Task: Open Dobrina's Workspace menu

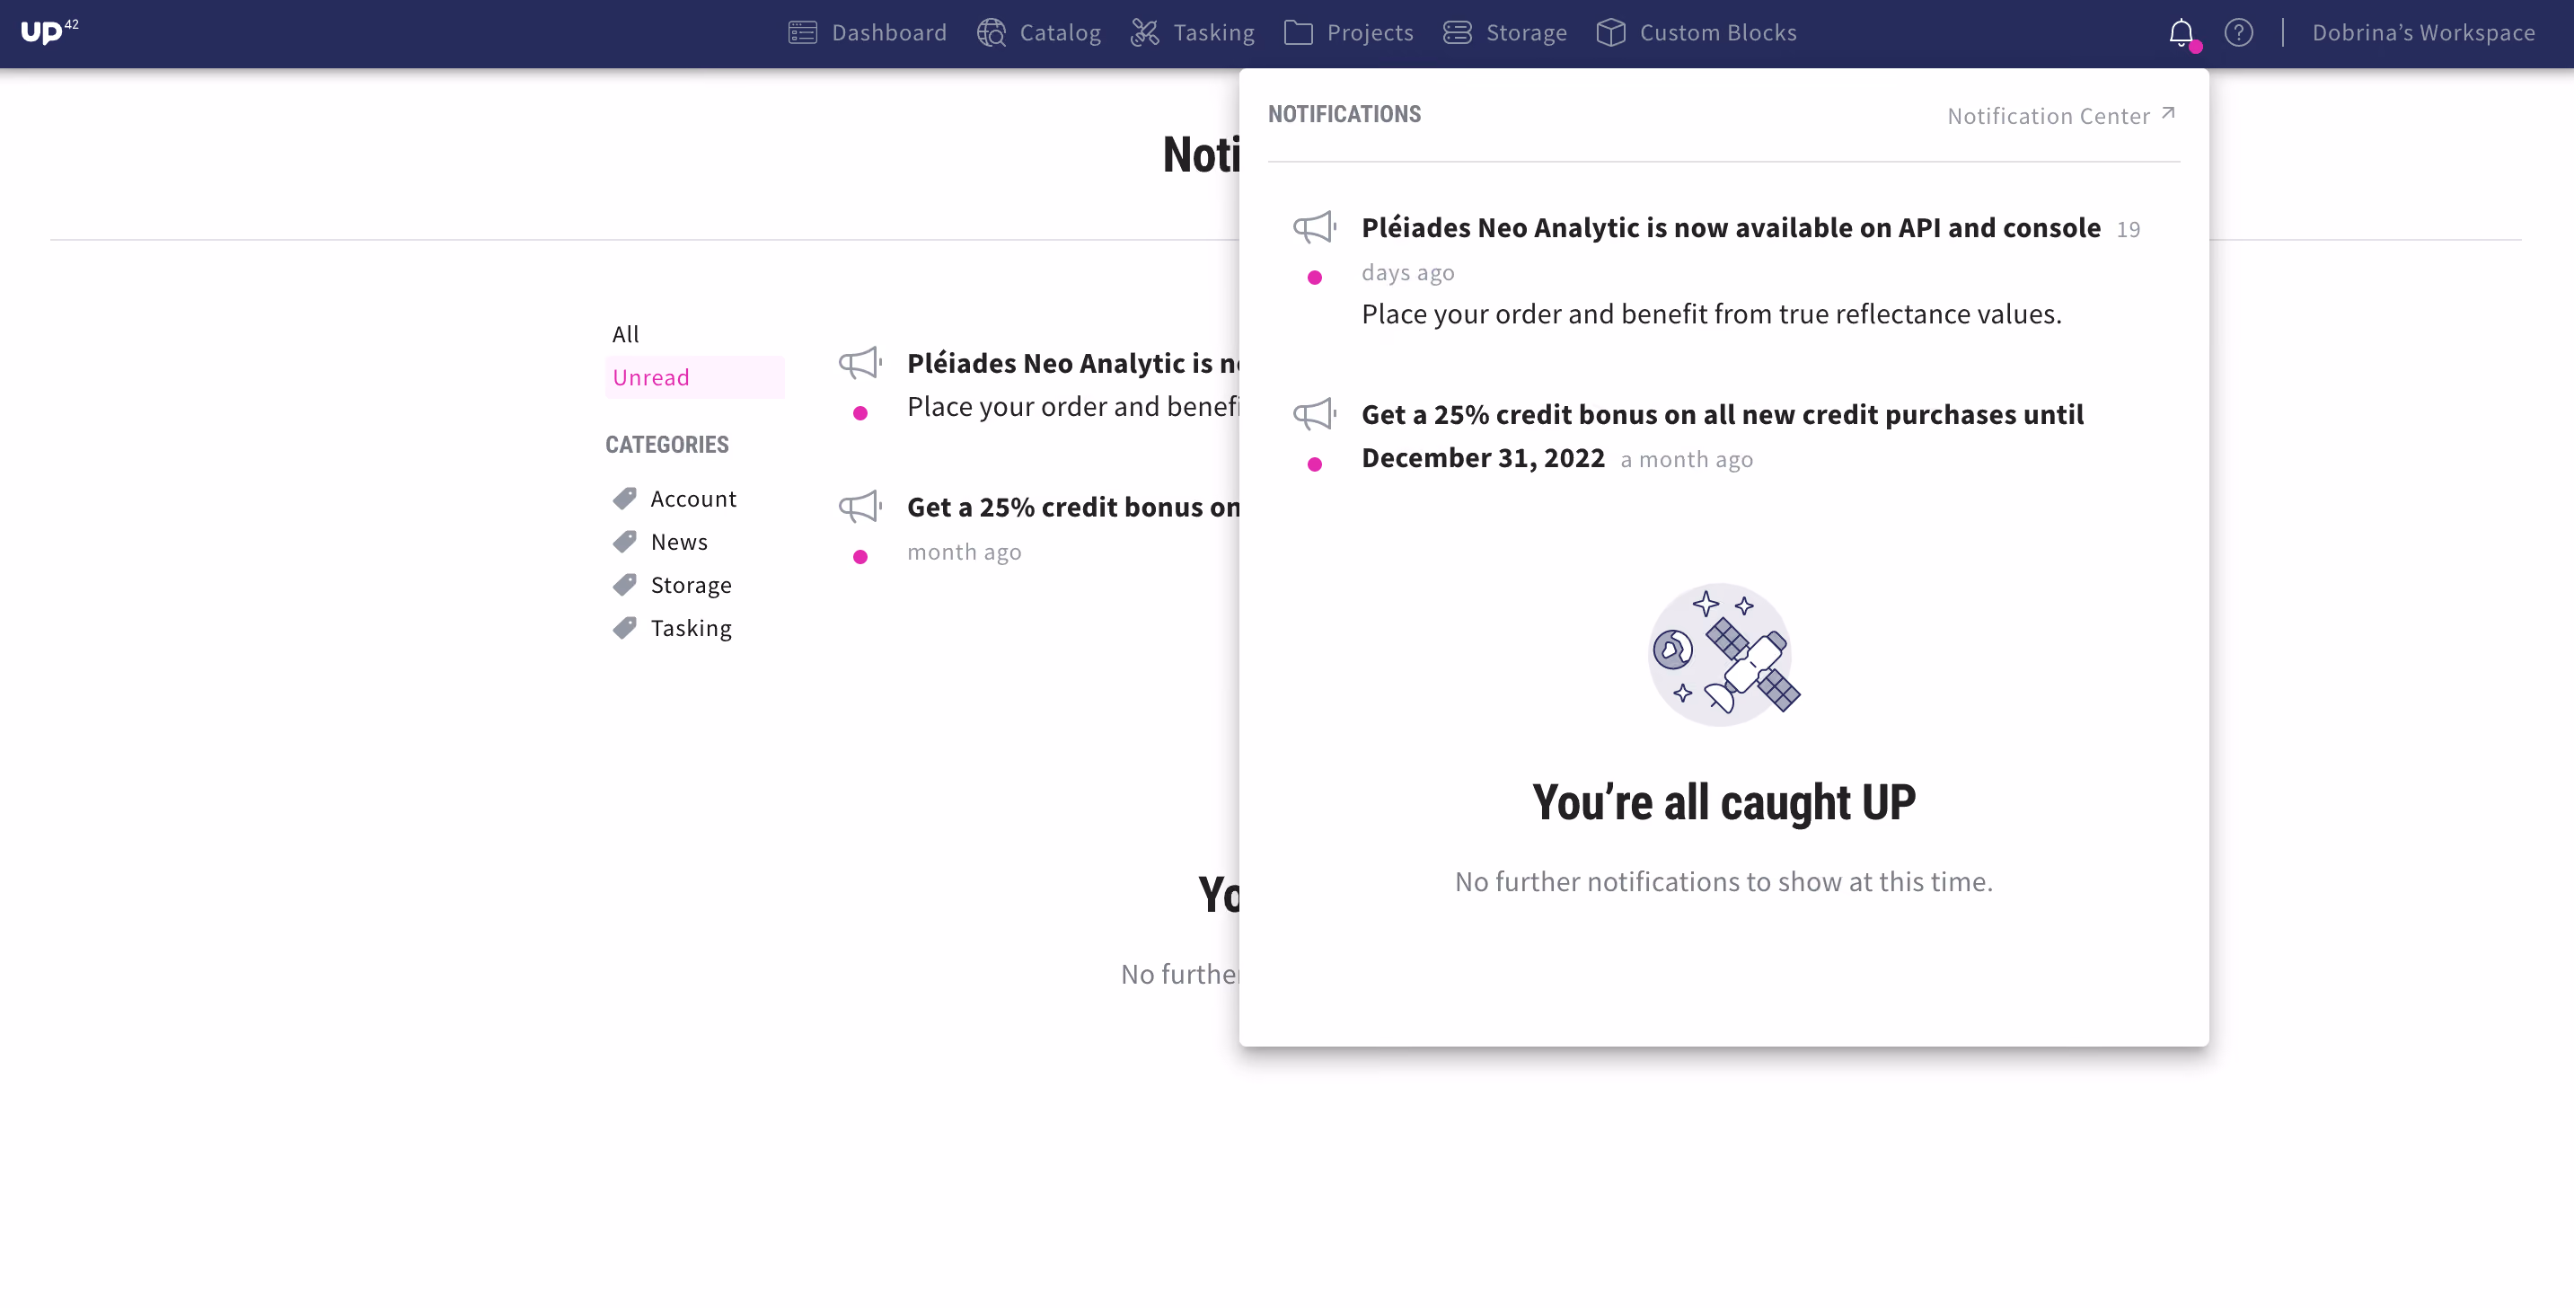Action: (2423, 33)
